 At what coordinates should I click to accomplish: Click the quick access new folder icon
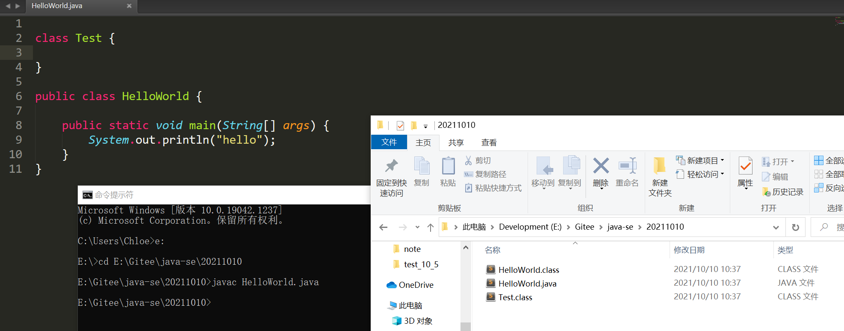[413, 125]
